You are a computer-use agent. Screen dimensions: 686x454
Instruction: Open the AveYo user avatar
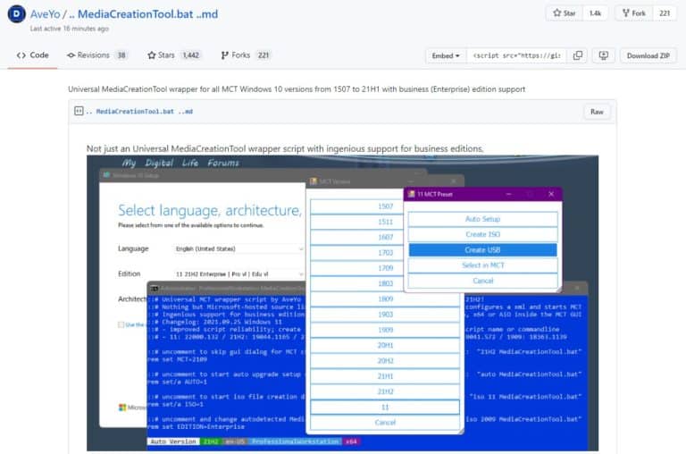coord(16,14)
